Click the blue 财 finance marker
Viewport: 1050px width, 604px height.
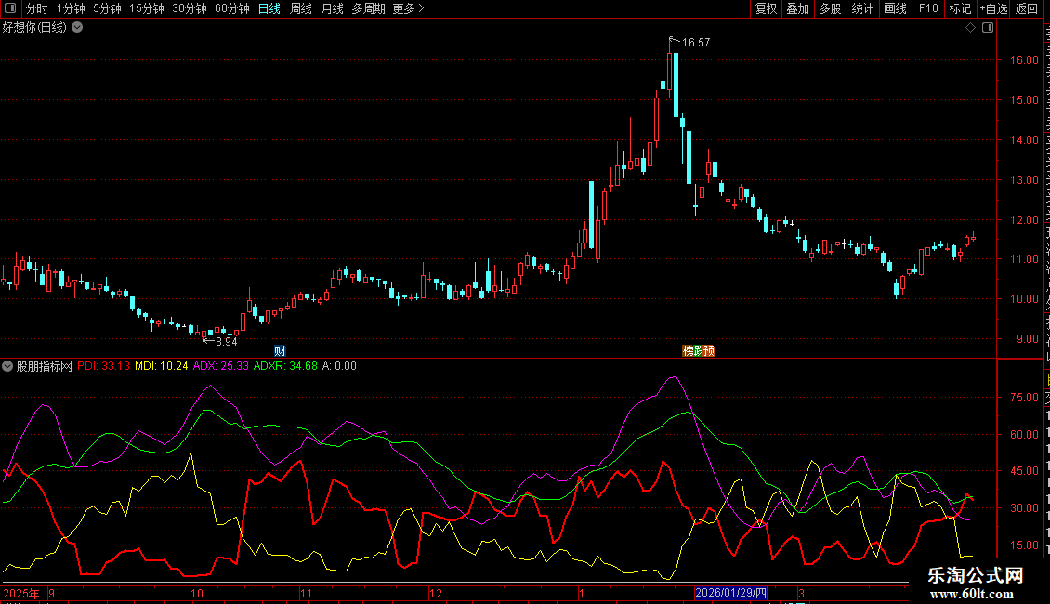tap(280, 350)
